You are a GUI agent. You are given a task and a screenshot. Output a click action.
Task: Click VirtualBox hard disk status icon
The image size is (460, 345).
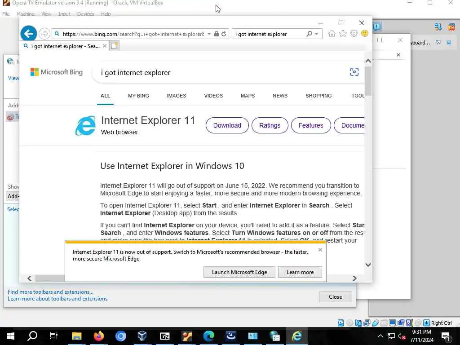pyautogui.click(x=341, y=323)
